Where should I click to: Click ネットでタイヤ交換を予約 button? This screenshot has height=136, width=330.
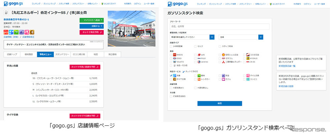click(85, 116)
